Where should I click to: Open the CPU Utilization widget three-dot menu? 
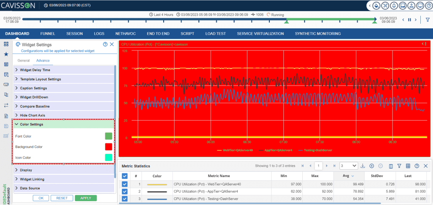point(426,44)
